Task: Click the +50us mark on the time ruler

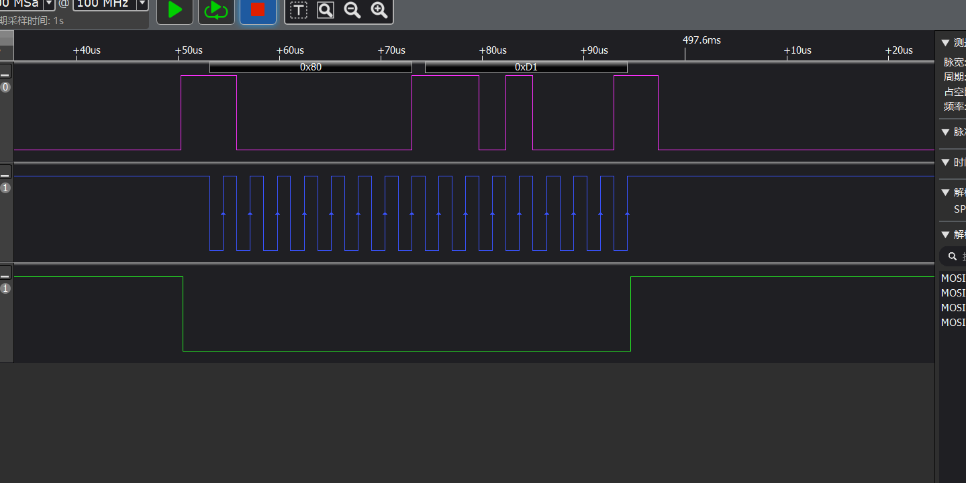Action: pos(189,50)
